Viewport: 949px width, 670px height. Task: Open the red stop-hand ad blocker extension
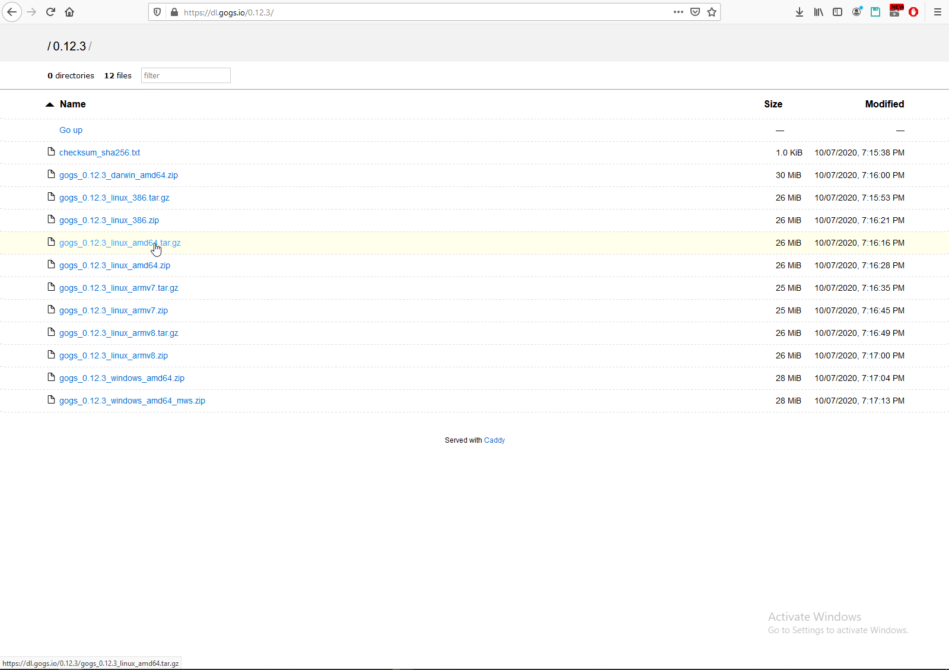click(x=913, y=12)
